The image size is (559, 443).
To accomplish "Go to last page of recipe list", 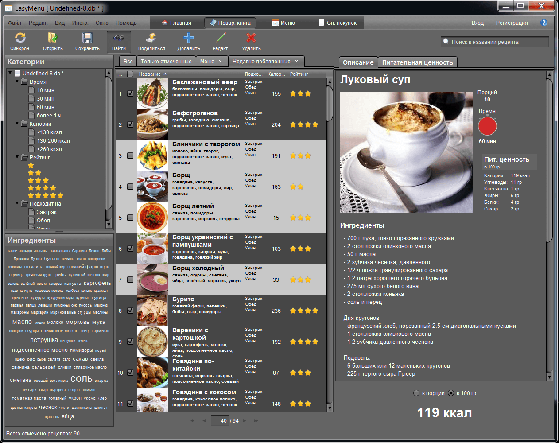I will (x=256, y=420).
